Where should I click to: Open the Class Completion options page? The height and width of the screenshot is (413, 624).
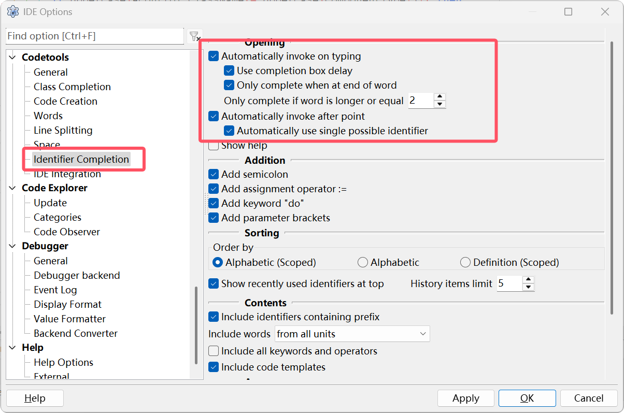(72, 87)
